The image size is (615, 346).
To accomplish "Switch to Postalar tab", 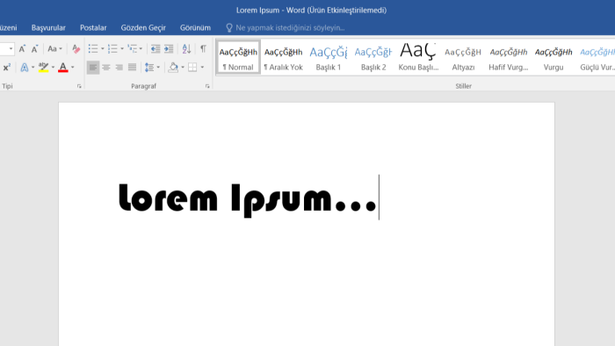I will (93, 28).
